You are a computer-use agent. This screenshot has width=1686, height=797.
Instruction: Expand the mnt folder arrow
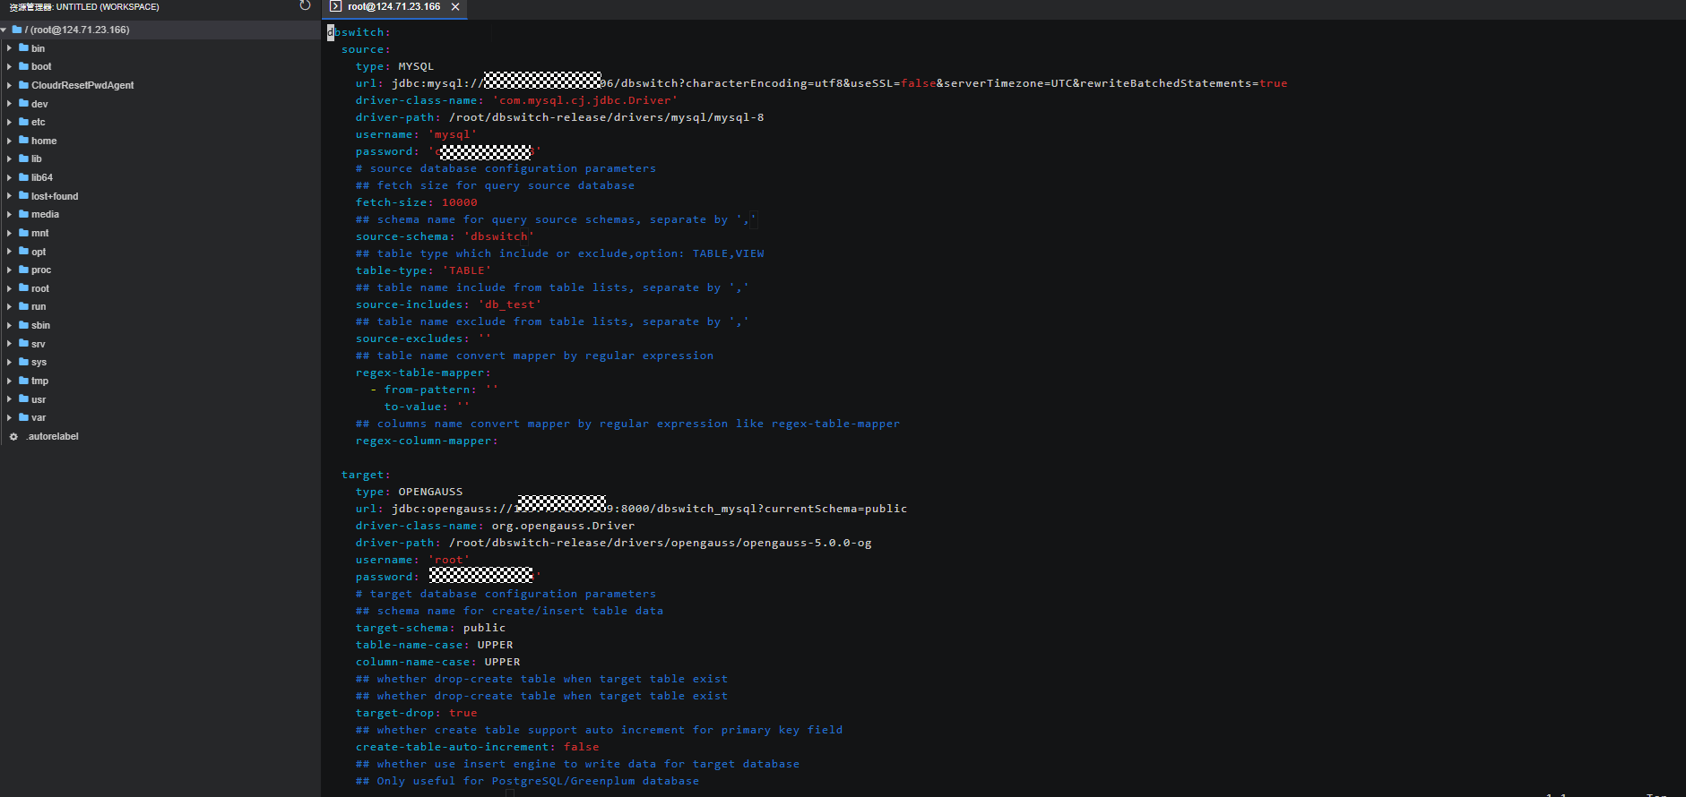[x=9, y=233]
